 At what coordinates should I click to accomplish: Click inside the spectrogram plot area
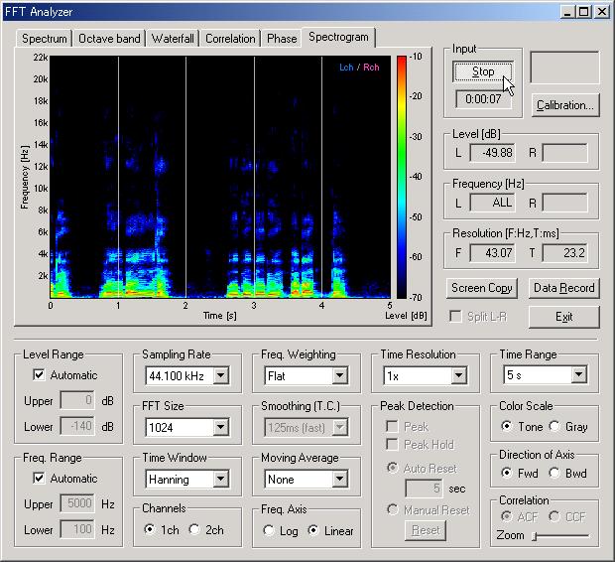(x=220, y=177)
